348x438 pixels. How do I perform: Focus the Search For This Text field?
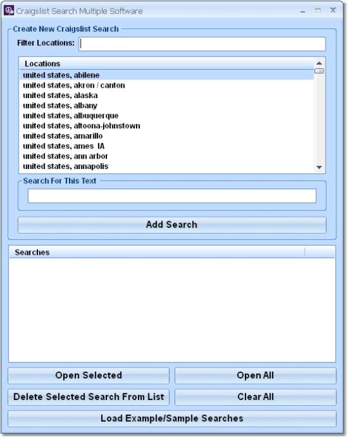click(x=172, y=196)
